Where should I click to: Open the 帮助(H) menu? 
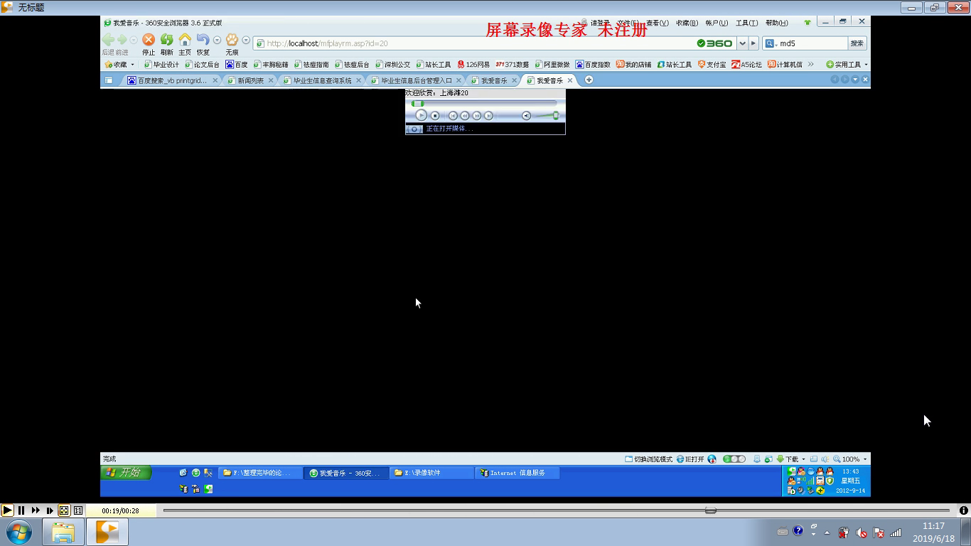[x=777, y=23]
